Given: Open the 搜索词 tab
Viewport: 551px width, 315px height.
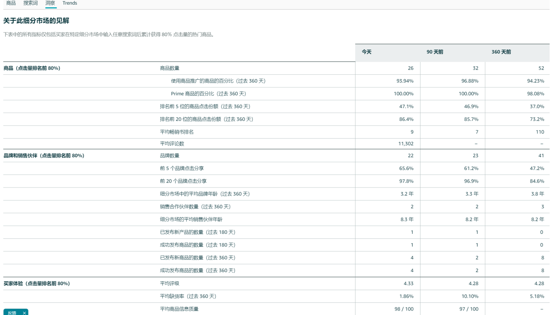Looking at the screenshot, I should pyautogui.click(x=30, y=3).
